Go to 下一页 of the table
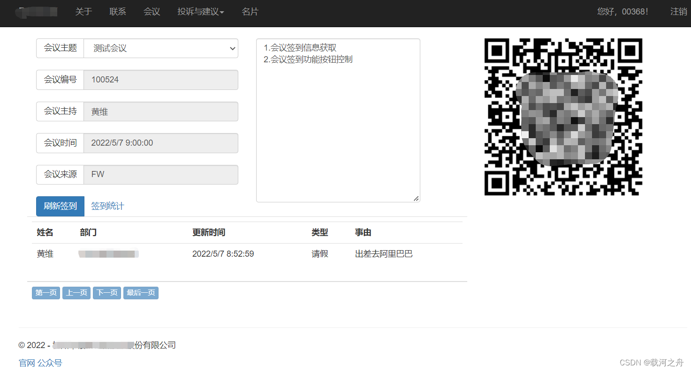Image resolution: width=691 pixels, height=371 pixels. (107, 293)
